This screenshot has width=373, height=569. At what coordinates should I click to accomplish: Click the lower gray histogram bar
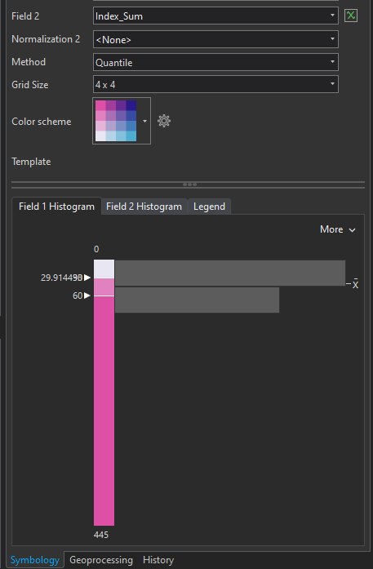coord(197,300)
